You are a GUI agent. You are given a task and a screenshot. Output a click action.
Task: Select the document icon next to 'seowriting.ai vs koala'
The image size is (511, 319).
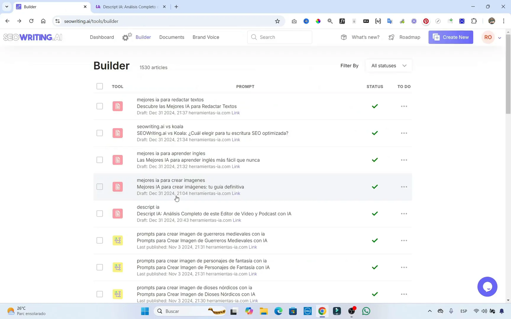118,133
